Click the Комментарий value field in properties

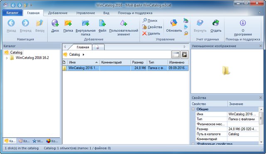click(x=243, y=139)
